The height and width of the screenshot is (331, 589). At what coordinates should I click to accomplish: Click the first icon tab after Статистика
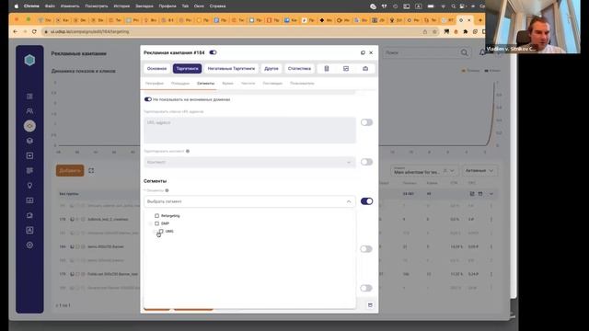click(x=327, y=69)
